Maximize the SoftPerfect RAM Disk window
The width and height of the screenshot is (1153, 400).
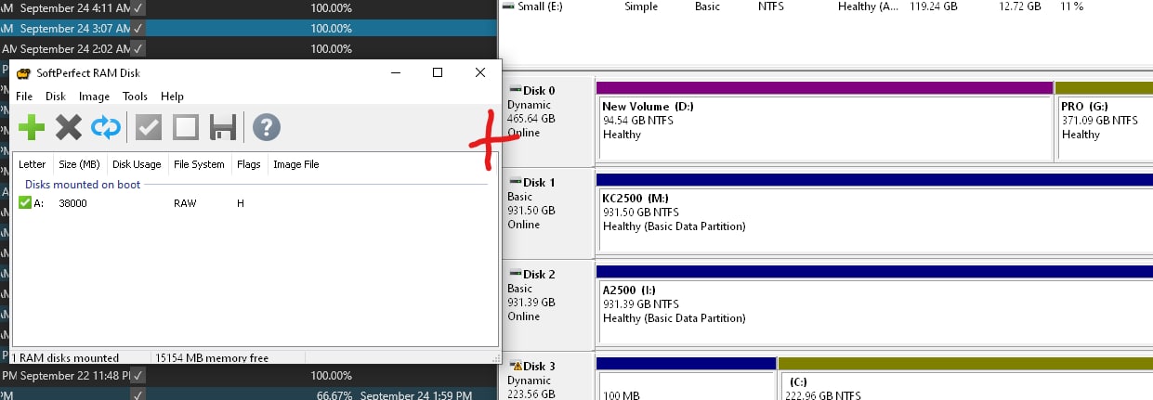tap(438, 72)
